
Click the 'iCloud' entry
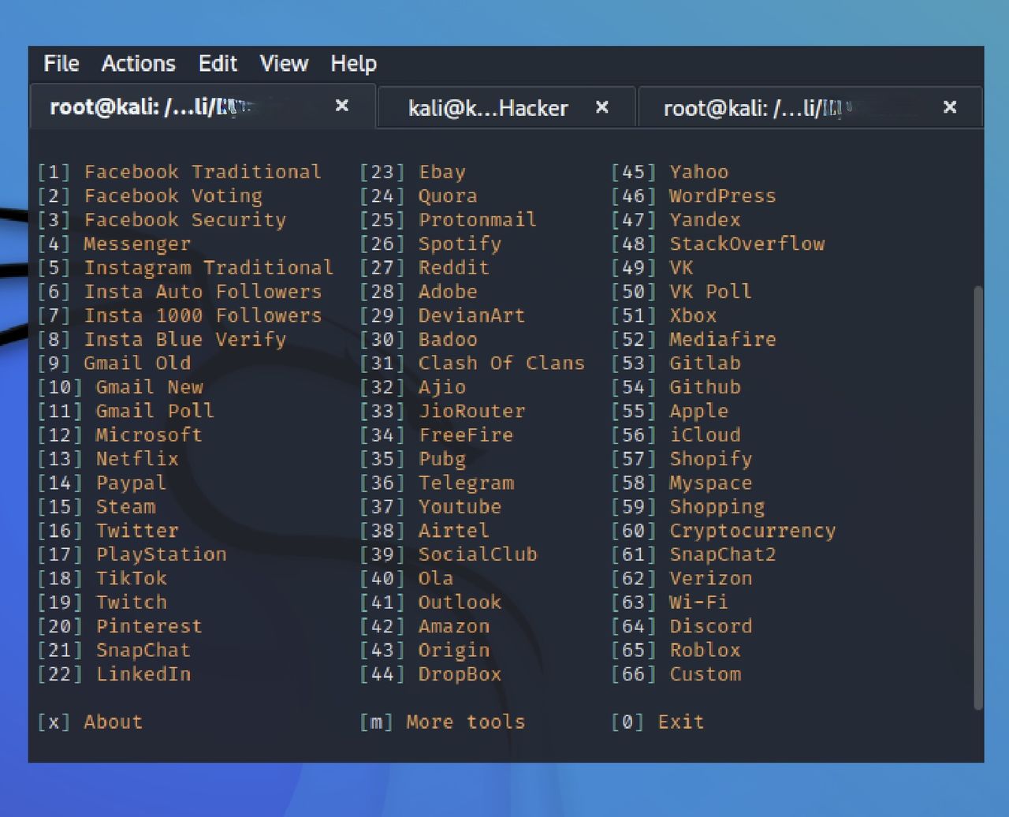point(706,435)
